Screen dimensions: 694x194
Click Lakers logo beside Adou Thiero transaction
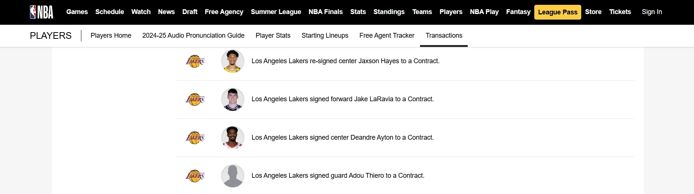pos(195,176)
